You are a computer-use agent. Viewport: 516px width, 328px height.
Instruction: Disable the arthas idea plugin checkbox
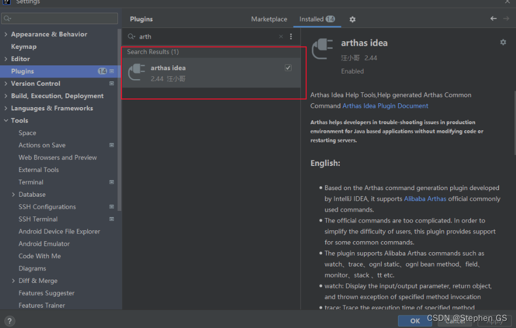point(288,68)
